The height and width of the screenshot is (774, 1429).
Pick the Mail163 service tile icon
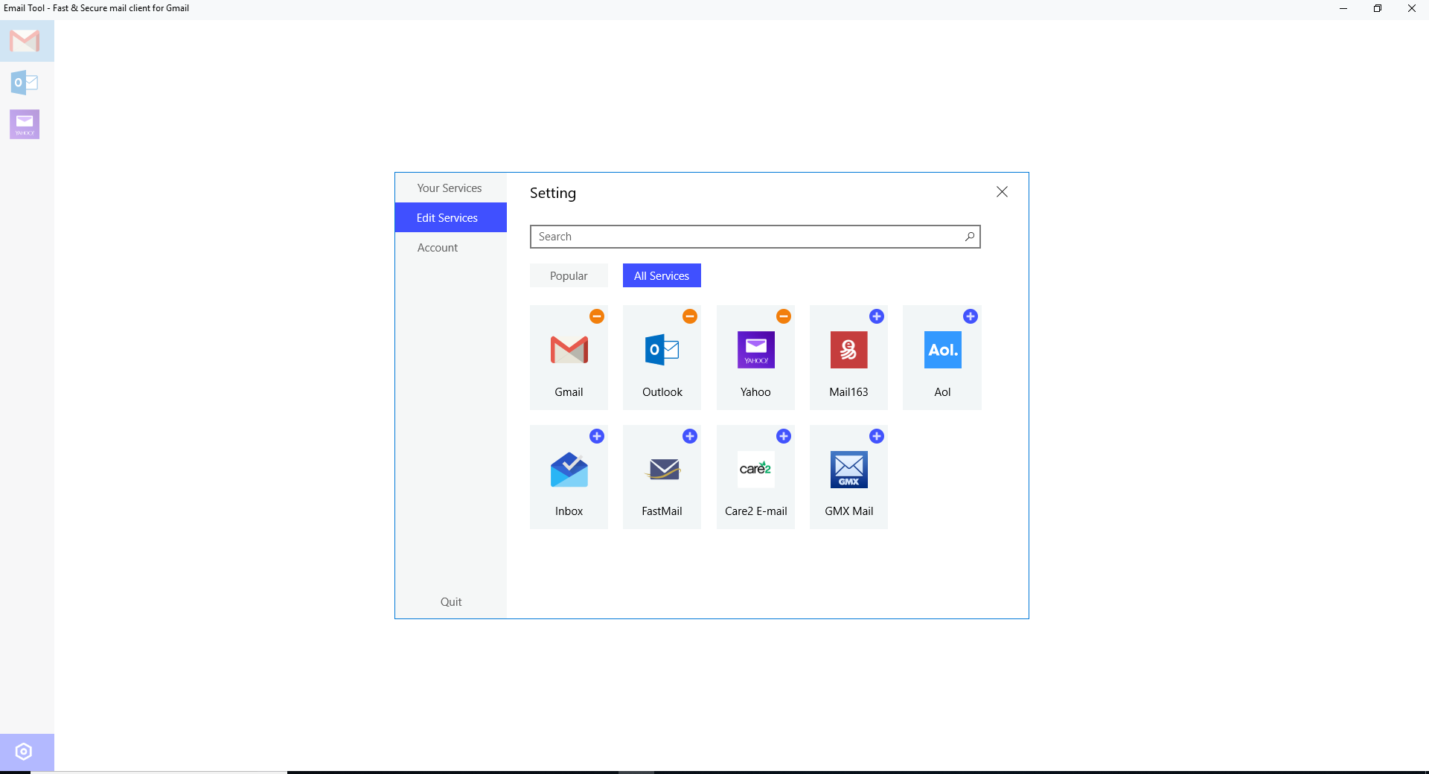coord(849,350)
